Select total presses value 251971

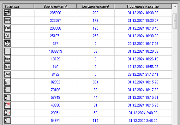tap(56, 36)
